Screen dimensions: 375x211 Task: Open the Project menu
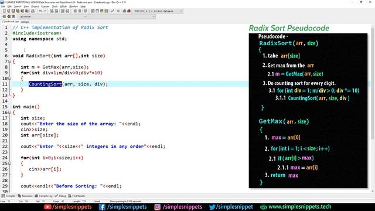pyautogui.click(x=35, y=6)
